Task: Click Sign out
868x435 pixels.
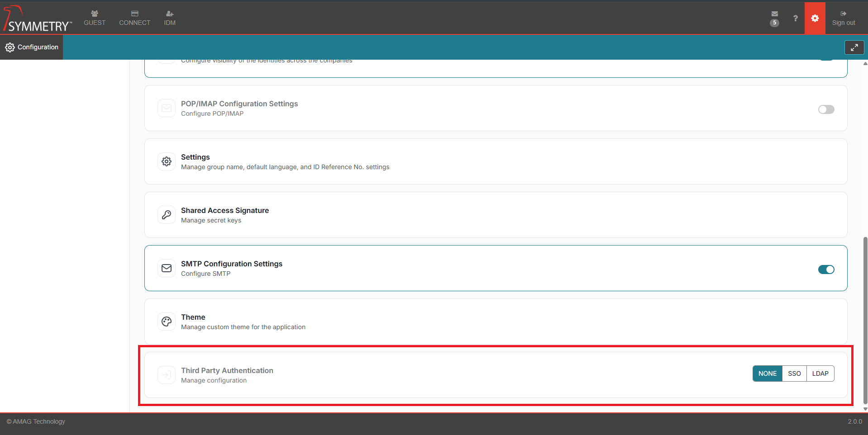Action: 843,18
